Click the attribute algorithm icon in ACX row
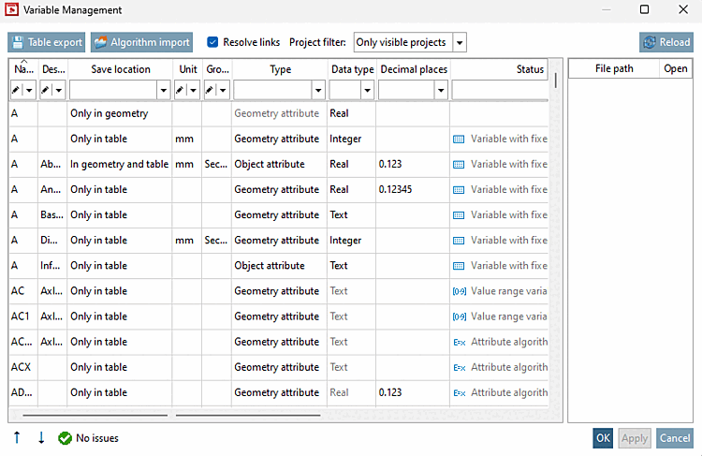Screen dimensions: 702x456 pos(460,368)
